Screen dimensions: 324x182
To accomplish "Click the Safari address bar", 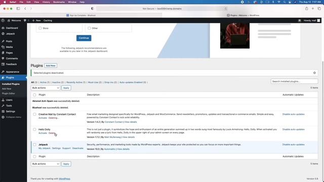I will 162,9.
